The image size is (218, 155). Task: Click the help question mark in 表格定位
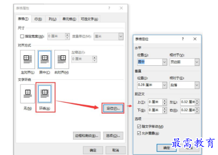point(183,39)
